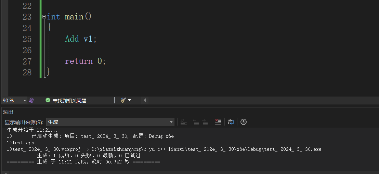Screen dimensions: 379x174
Task: Click the '已启动生成' output line
Action: point(100,136)
